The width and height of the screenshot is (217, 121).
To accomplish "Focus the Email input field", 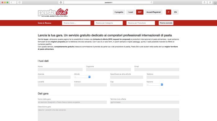I will [x=157, y=69].
